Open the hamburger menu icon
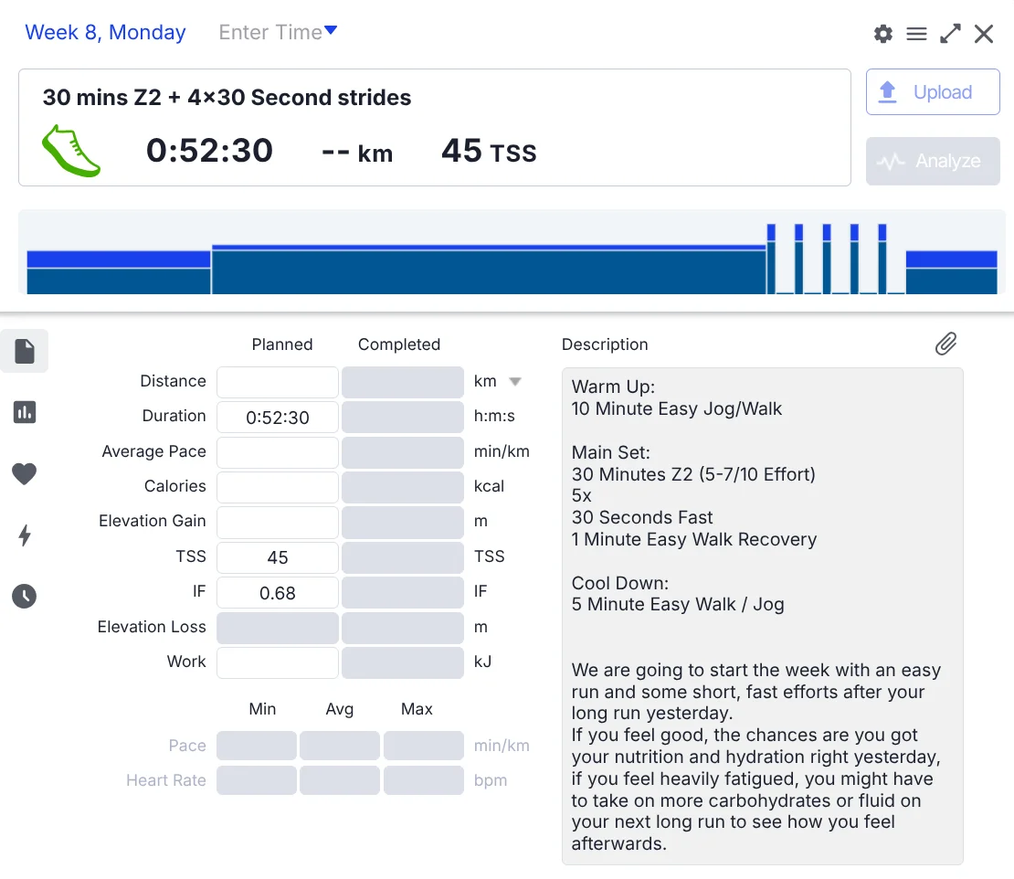 916,34
